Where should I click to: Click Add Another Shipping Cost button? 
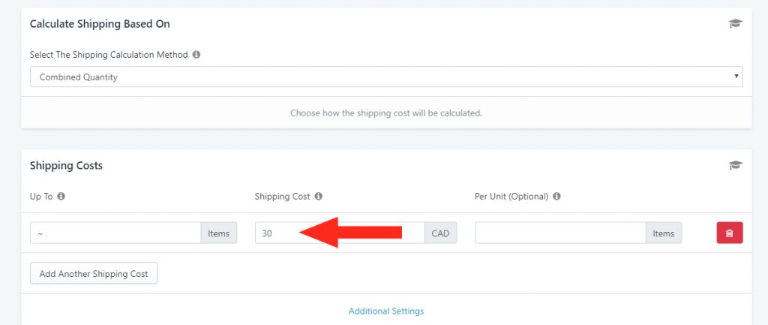point(94,273)
